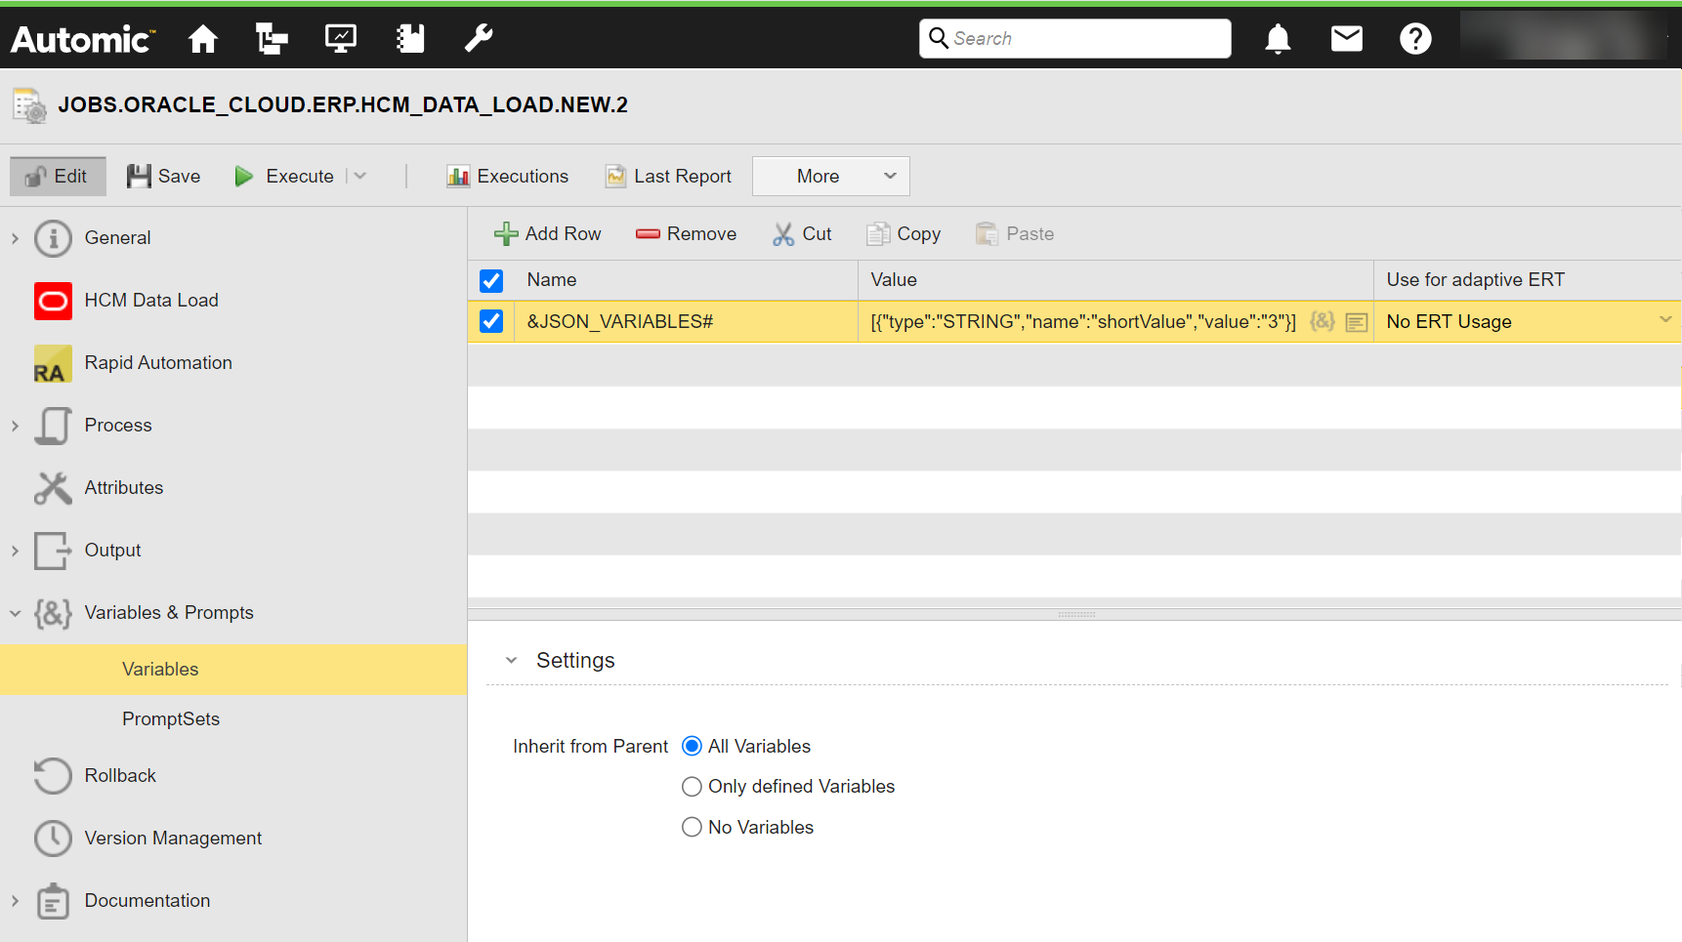Open the Attributes page

[x=124, y=488]
